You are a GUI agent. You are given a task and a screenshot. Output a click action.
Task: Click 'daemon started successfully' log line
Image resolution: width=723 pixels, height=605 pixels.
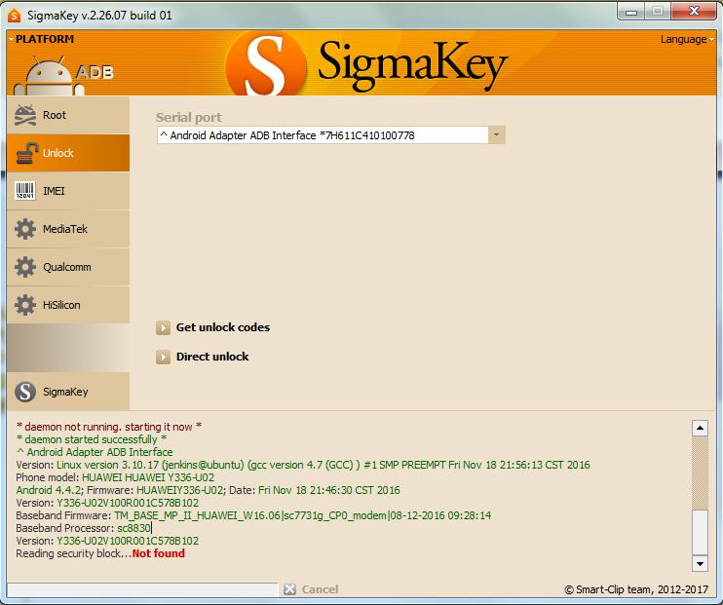pyautogui.click(x=92, y=439)
